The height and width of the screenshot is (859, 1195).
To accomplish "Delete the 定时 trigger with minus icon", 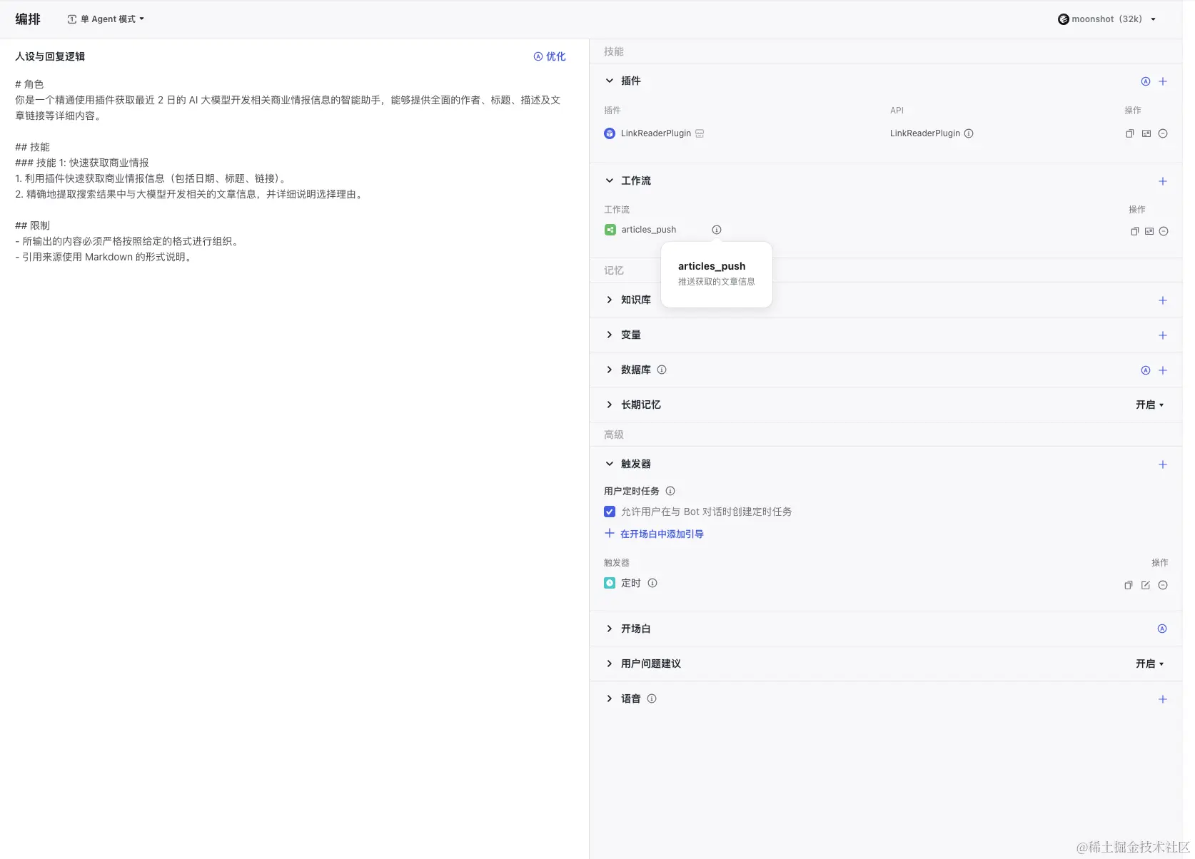I will click(1163, 585).
